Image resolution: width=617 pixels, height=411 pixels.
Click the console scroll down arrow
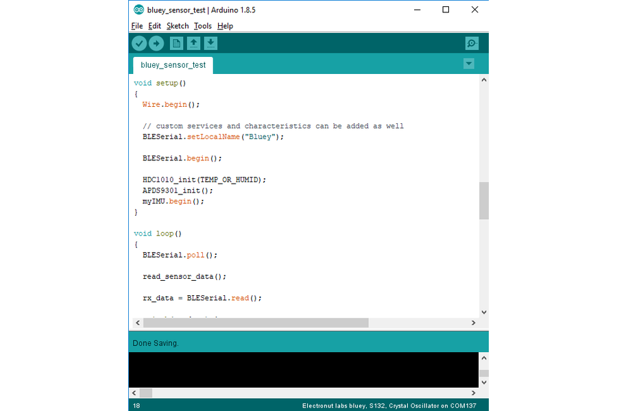(484, 382)
